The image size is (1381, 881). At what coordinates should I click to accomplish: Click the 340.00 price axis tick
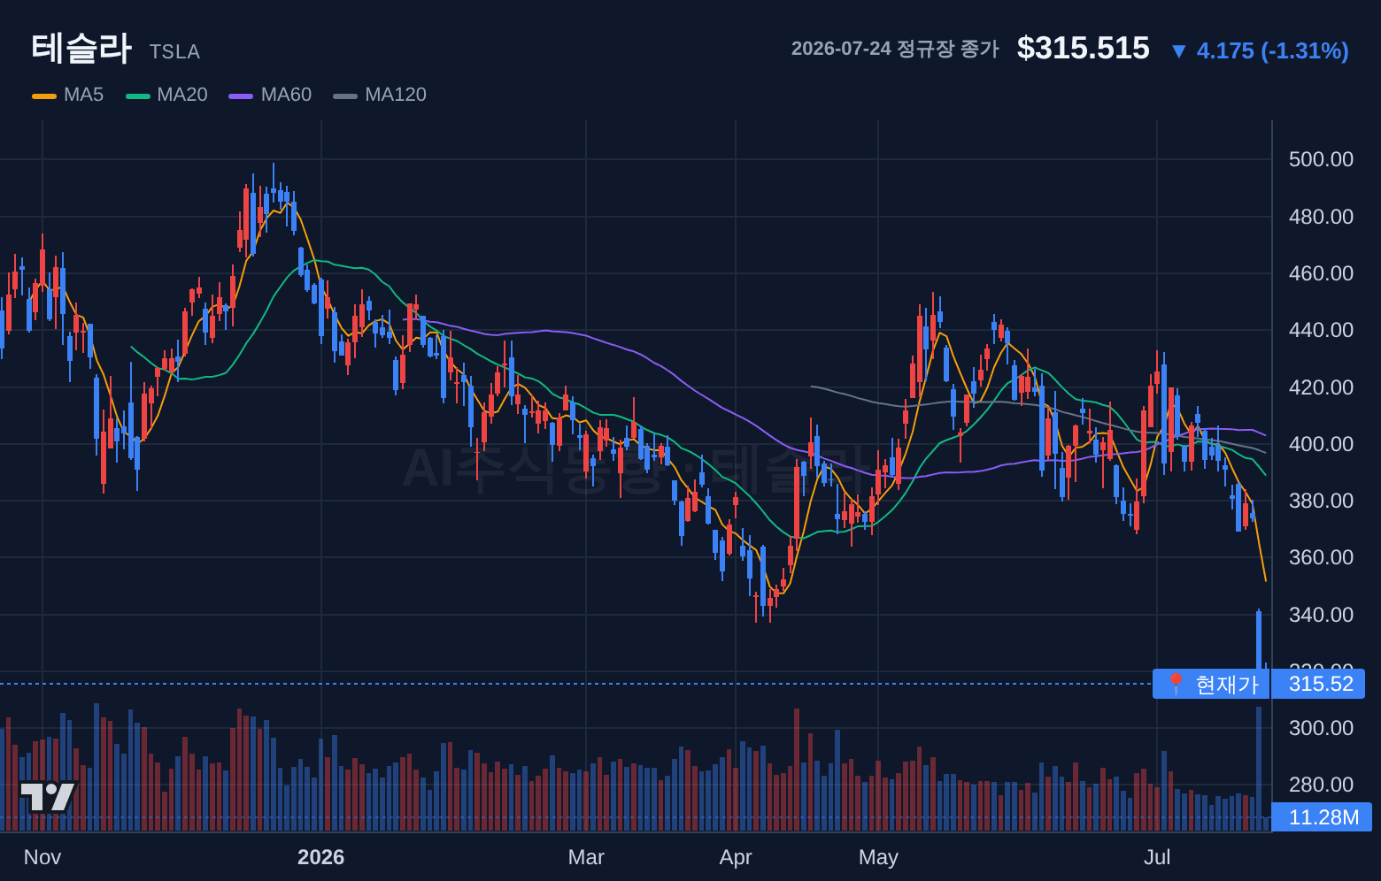pos(1321,615)
